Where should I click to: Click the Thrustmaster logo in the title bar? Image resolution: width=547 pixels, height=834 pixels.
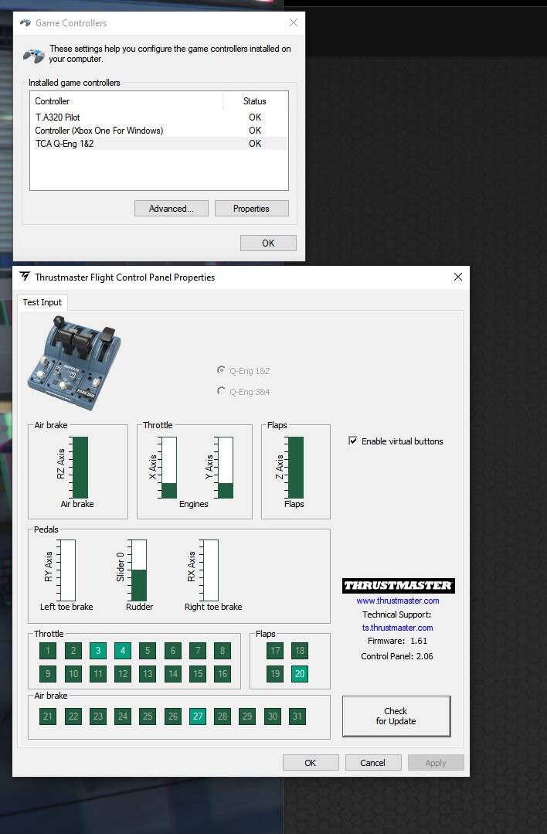[x=25, y=277]
